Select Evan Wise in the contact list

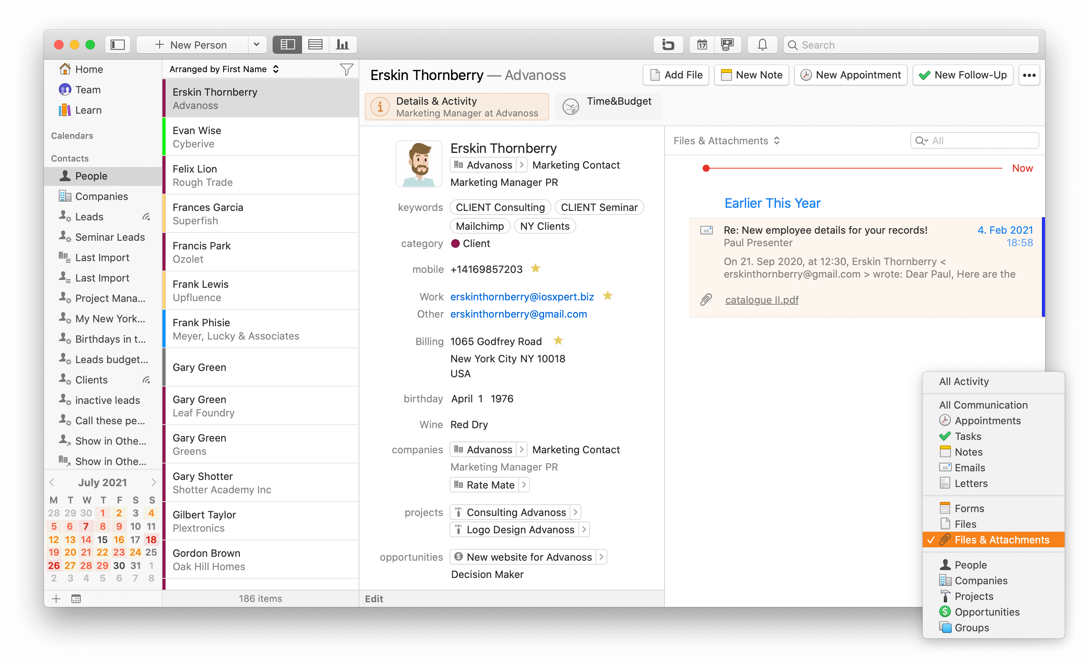pos(261,137)
